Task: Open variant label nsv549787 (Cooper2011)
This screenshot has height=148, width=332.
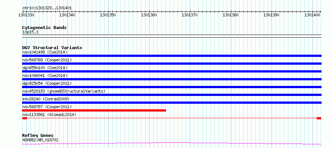Action: click(x=47, y=107)
